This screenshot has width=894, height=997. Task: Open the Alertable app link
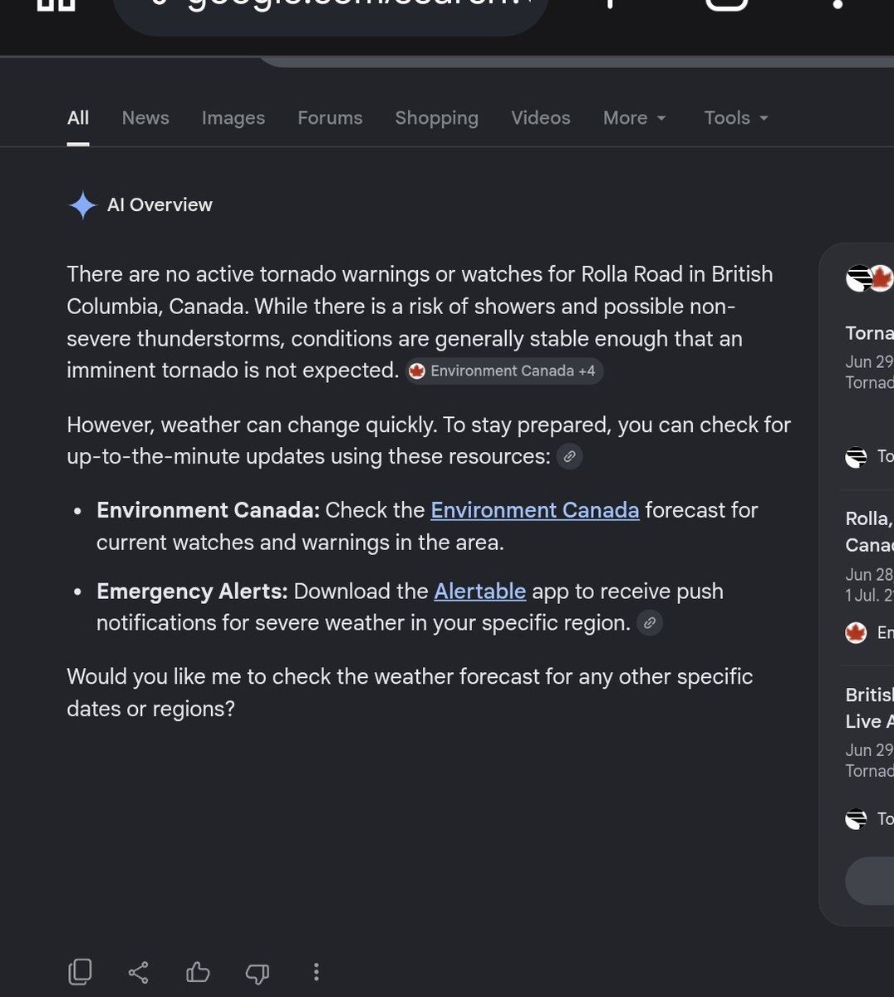480,591
